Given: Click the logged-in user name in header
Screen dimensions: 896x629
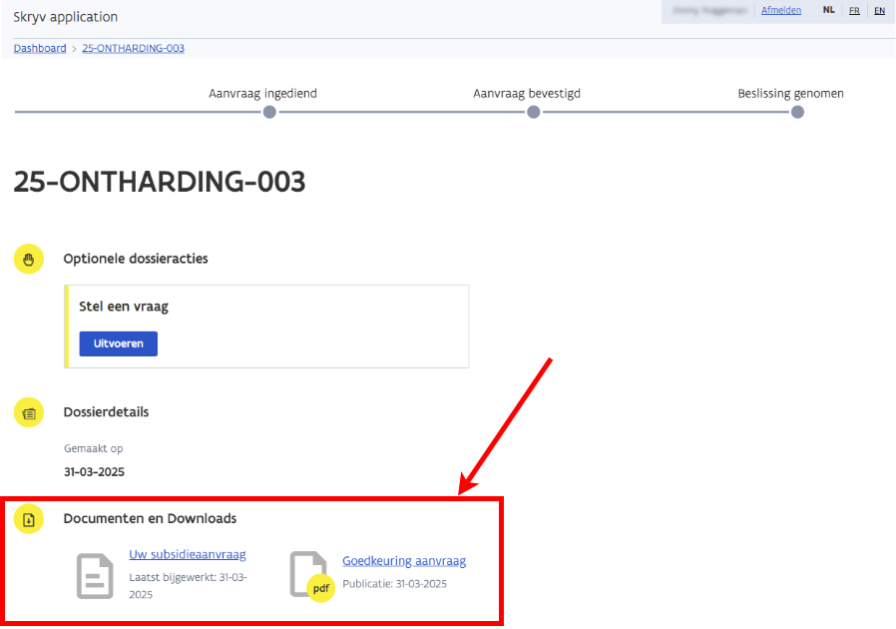Looking at the screenshot, I should (712, 11).
